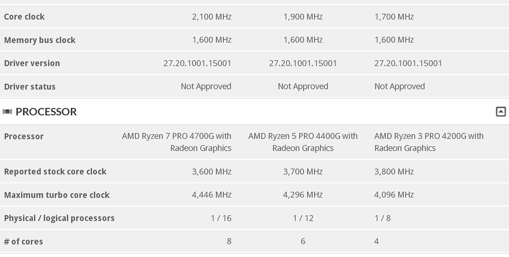Click the Reported stock core clock label
Screen dimensions: 509x257
[55, 172]
